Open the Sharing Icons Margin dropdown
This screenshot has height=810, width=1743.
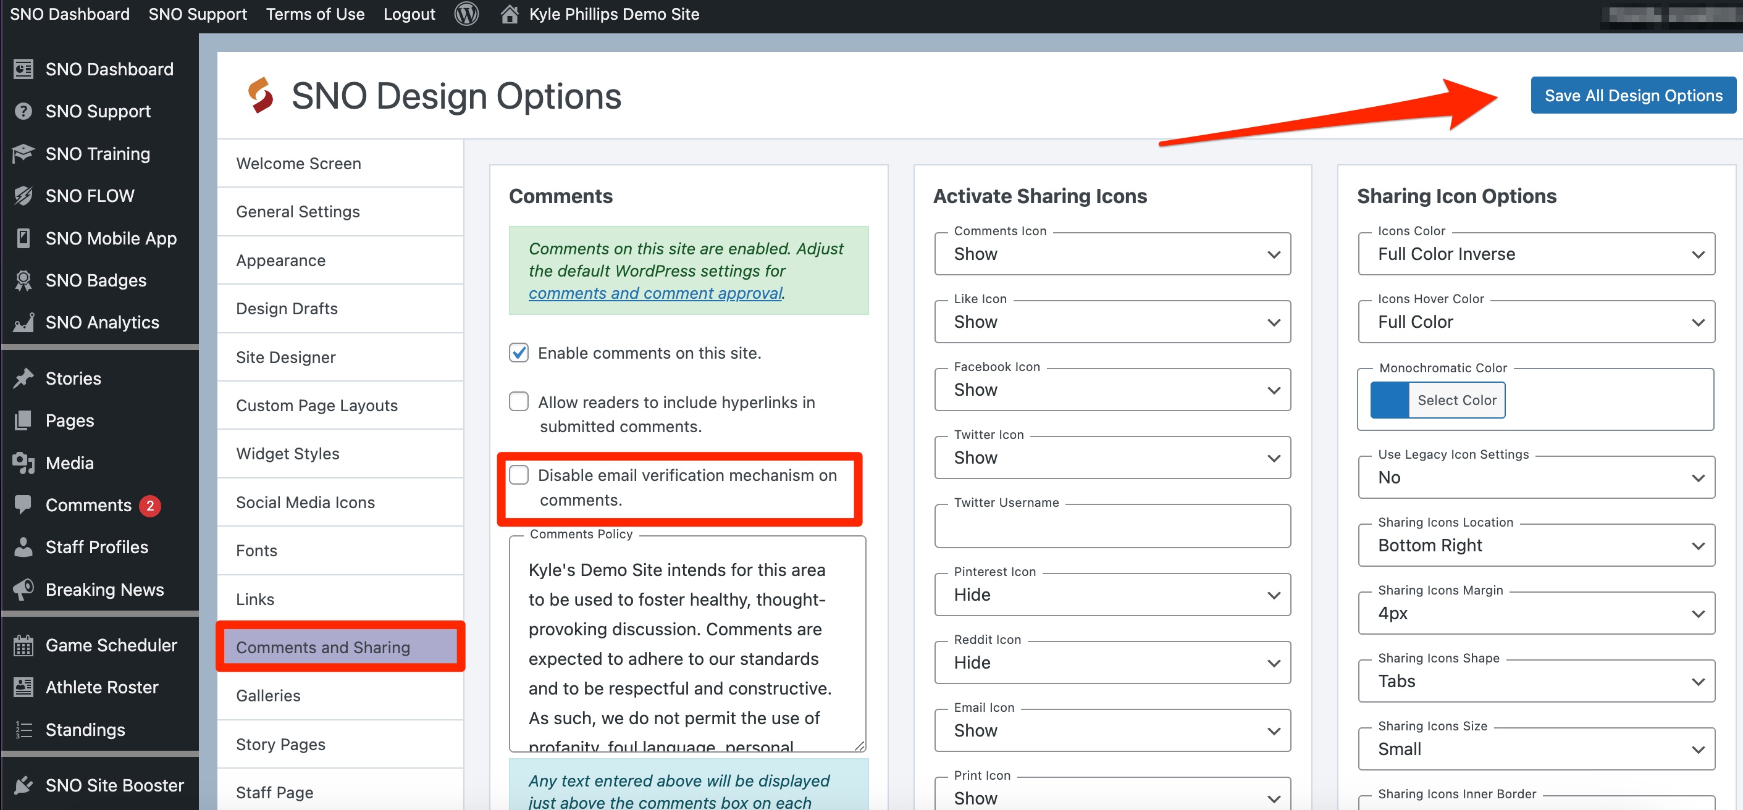(x=1536, y=613)
